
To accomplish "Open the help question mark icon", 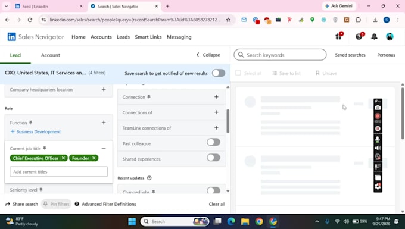I will [x=359, y=37].
